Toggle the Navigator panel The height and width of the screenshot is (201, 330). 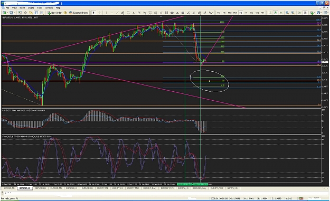tap(31, 13)
